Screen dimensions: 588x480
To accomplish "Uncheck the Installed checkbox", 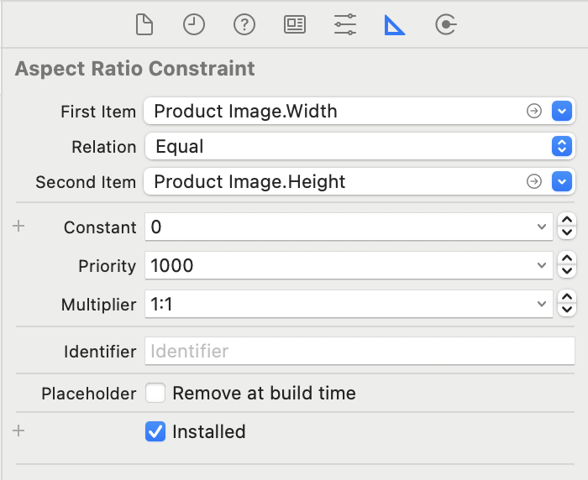I will pyautogui.click(x=155, y=432).
